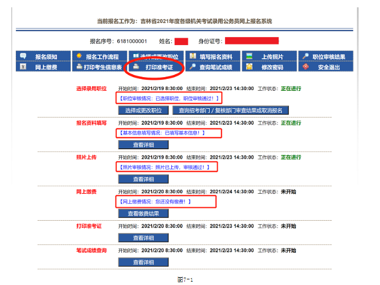Image resolution: width=380 pixels, height=285 pixels.
Task: Click the 报名工作流程 icon in the top menu
Action: pos(79,56)
